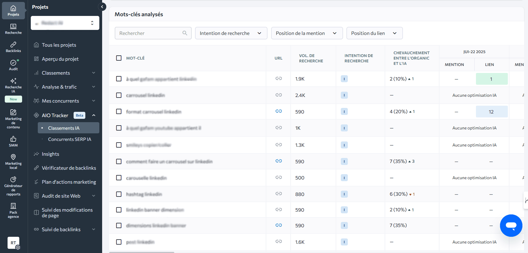Click intention badge I in 1.9K row
The height and width of the screenshot is (253, 528).
tap(344, 79)
